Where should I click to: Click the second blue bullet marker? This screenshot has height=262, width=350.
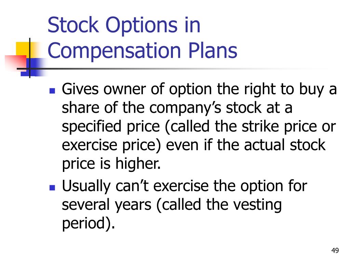pos(52,188)
